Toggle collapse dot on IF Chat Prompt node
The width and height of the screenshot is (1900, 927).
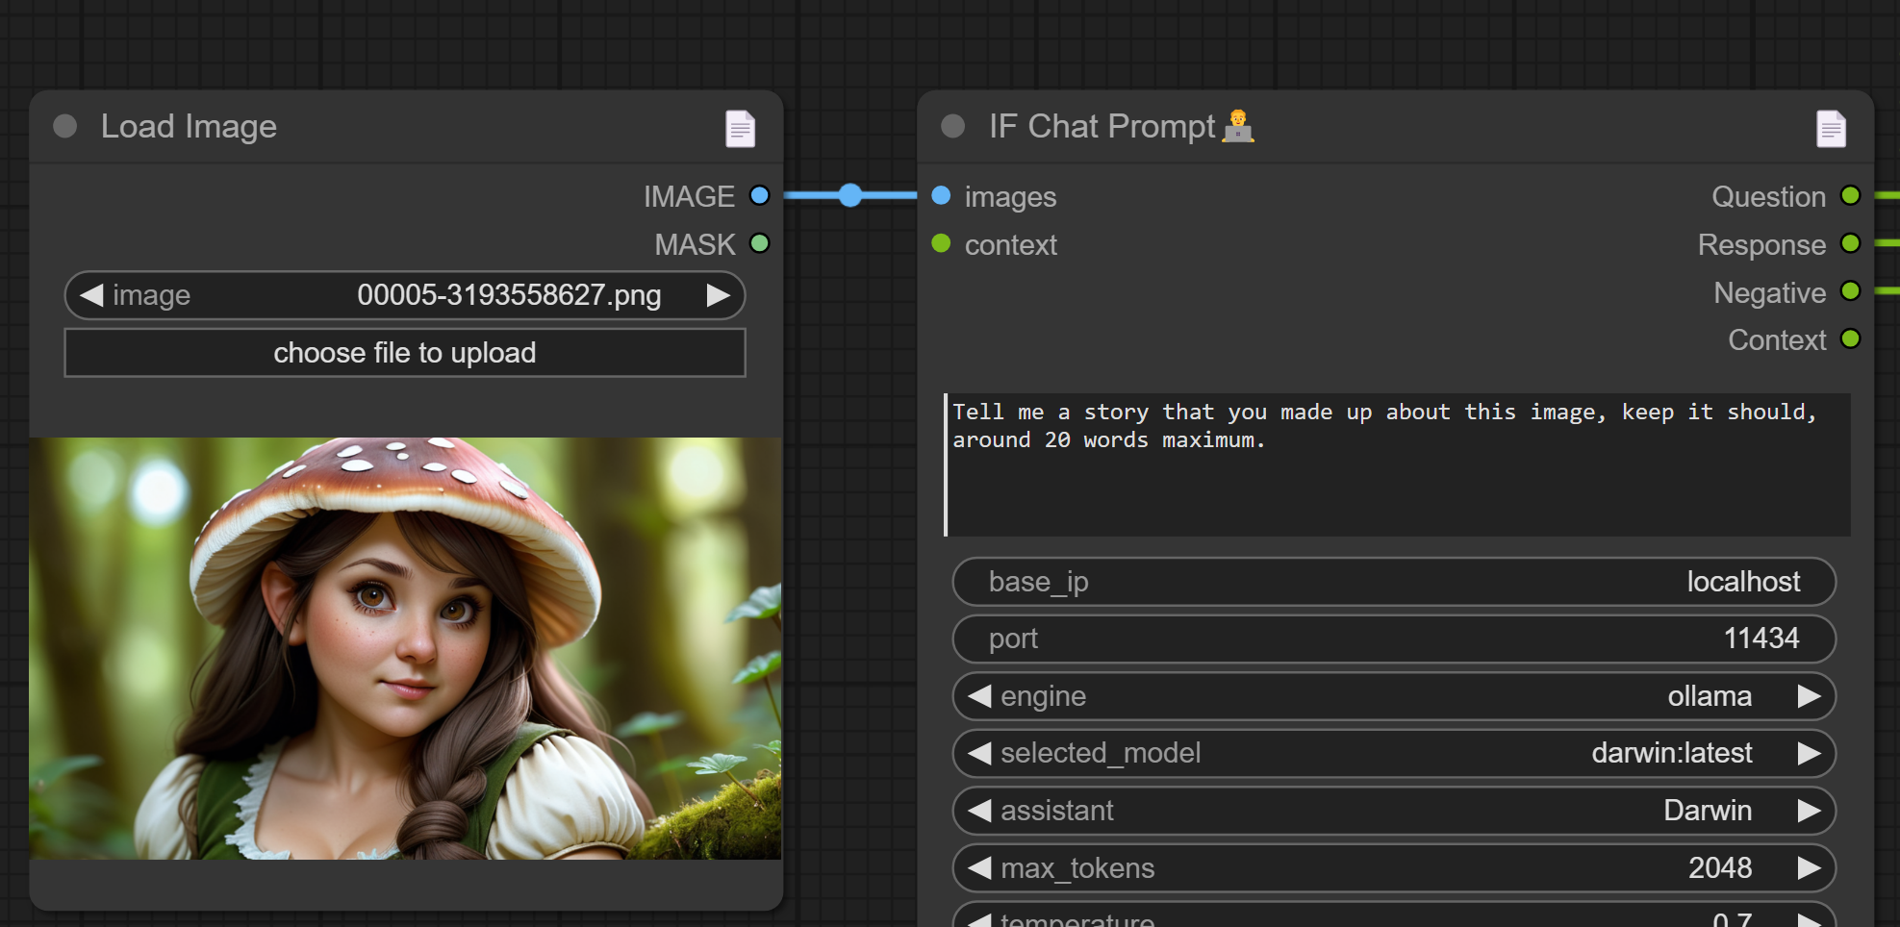(952, 127)
